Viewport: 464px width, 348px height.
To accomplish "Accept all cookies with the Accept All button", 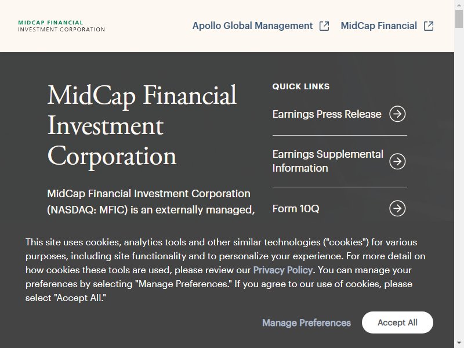I will [397, 322].
